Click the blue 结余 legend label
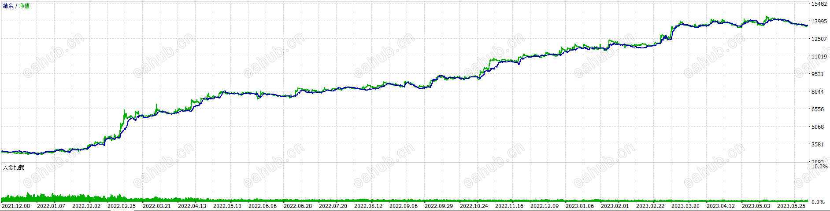The width and height of the screenshot is (830, 211). pyautogui.click(x=8, y=6)
